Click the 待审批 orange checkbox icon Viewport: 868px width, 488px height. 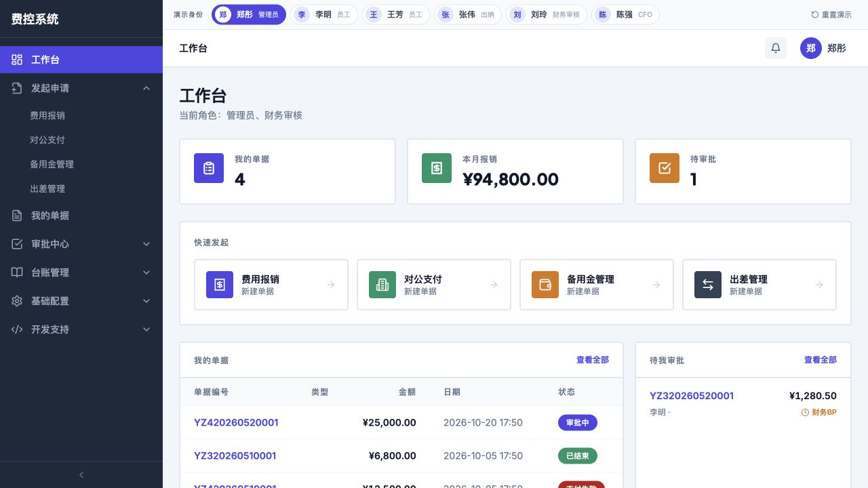[x=665, y=168]
